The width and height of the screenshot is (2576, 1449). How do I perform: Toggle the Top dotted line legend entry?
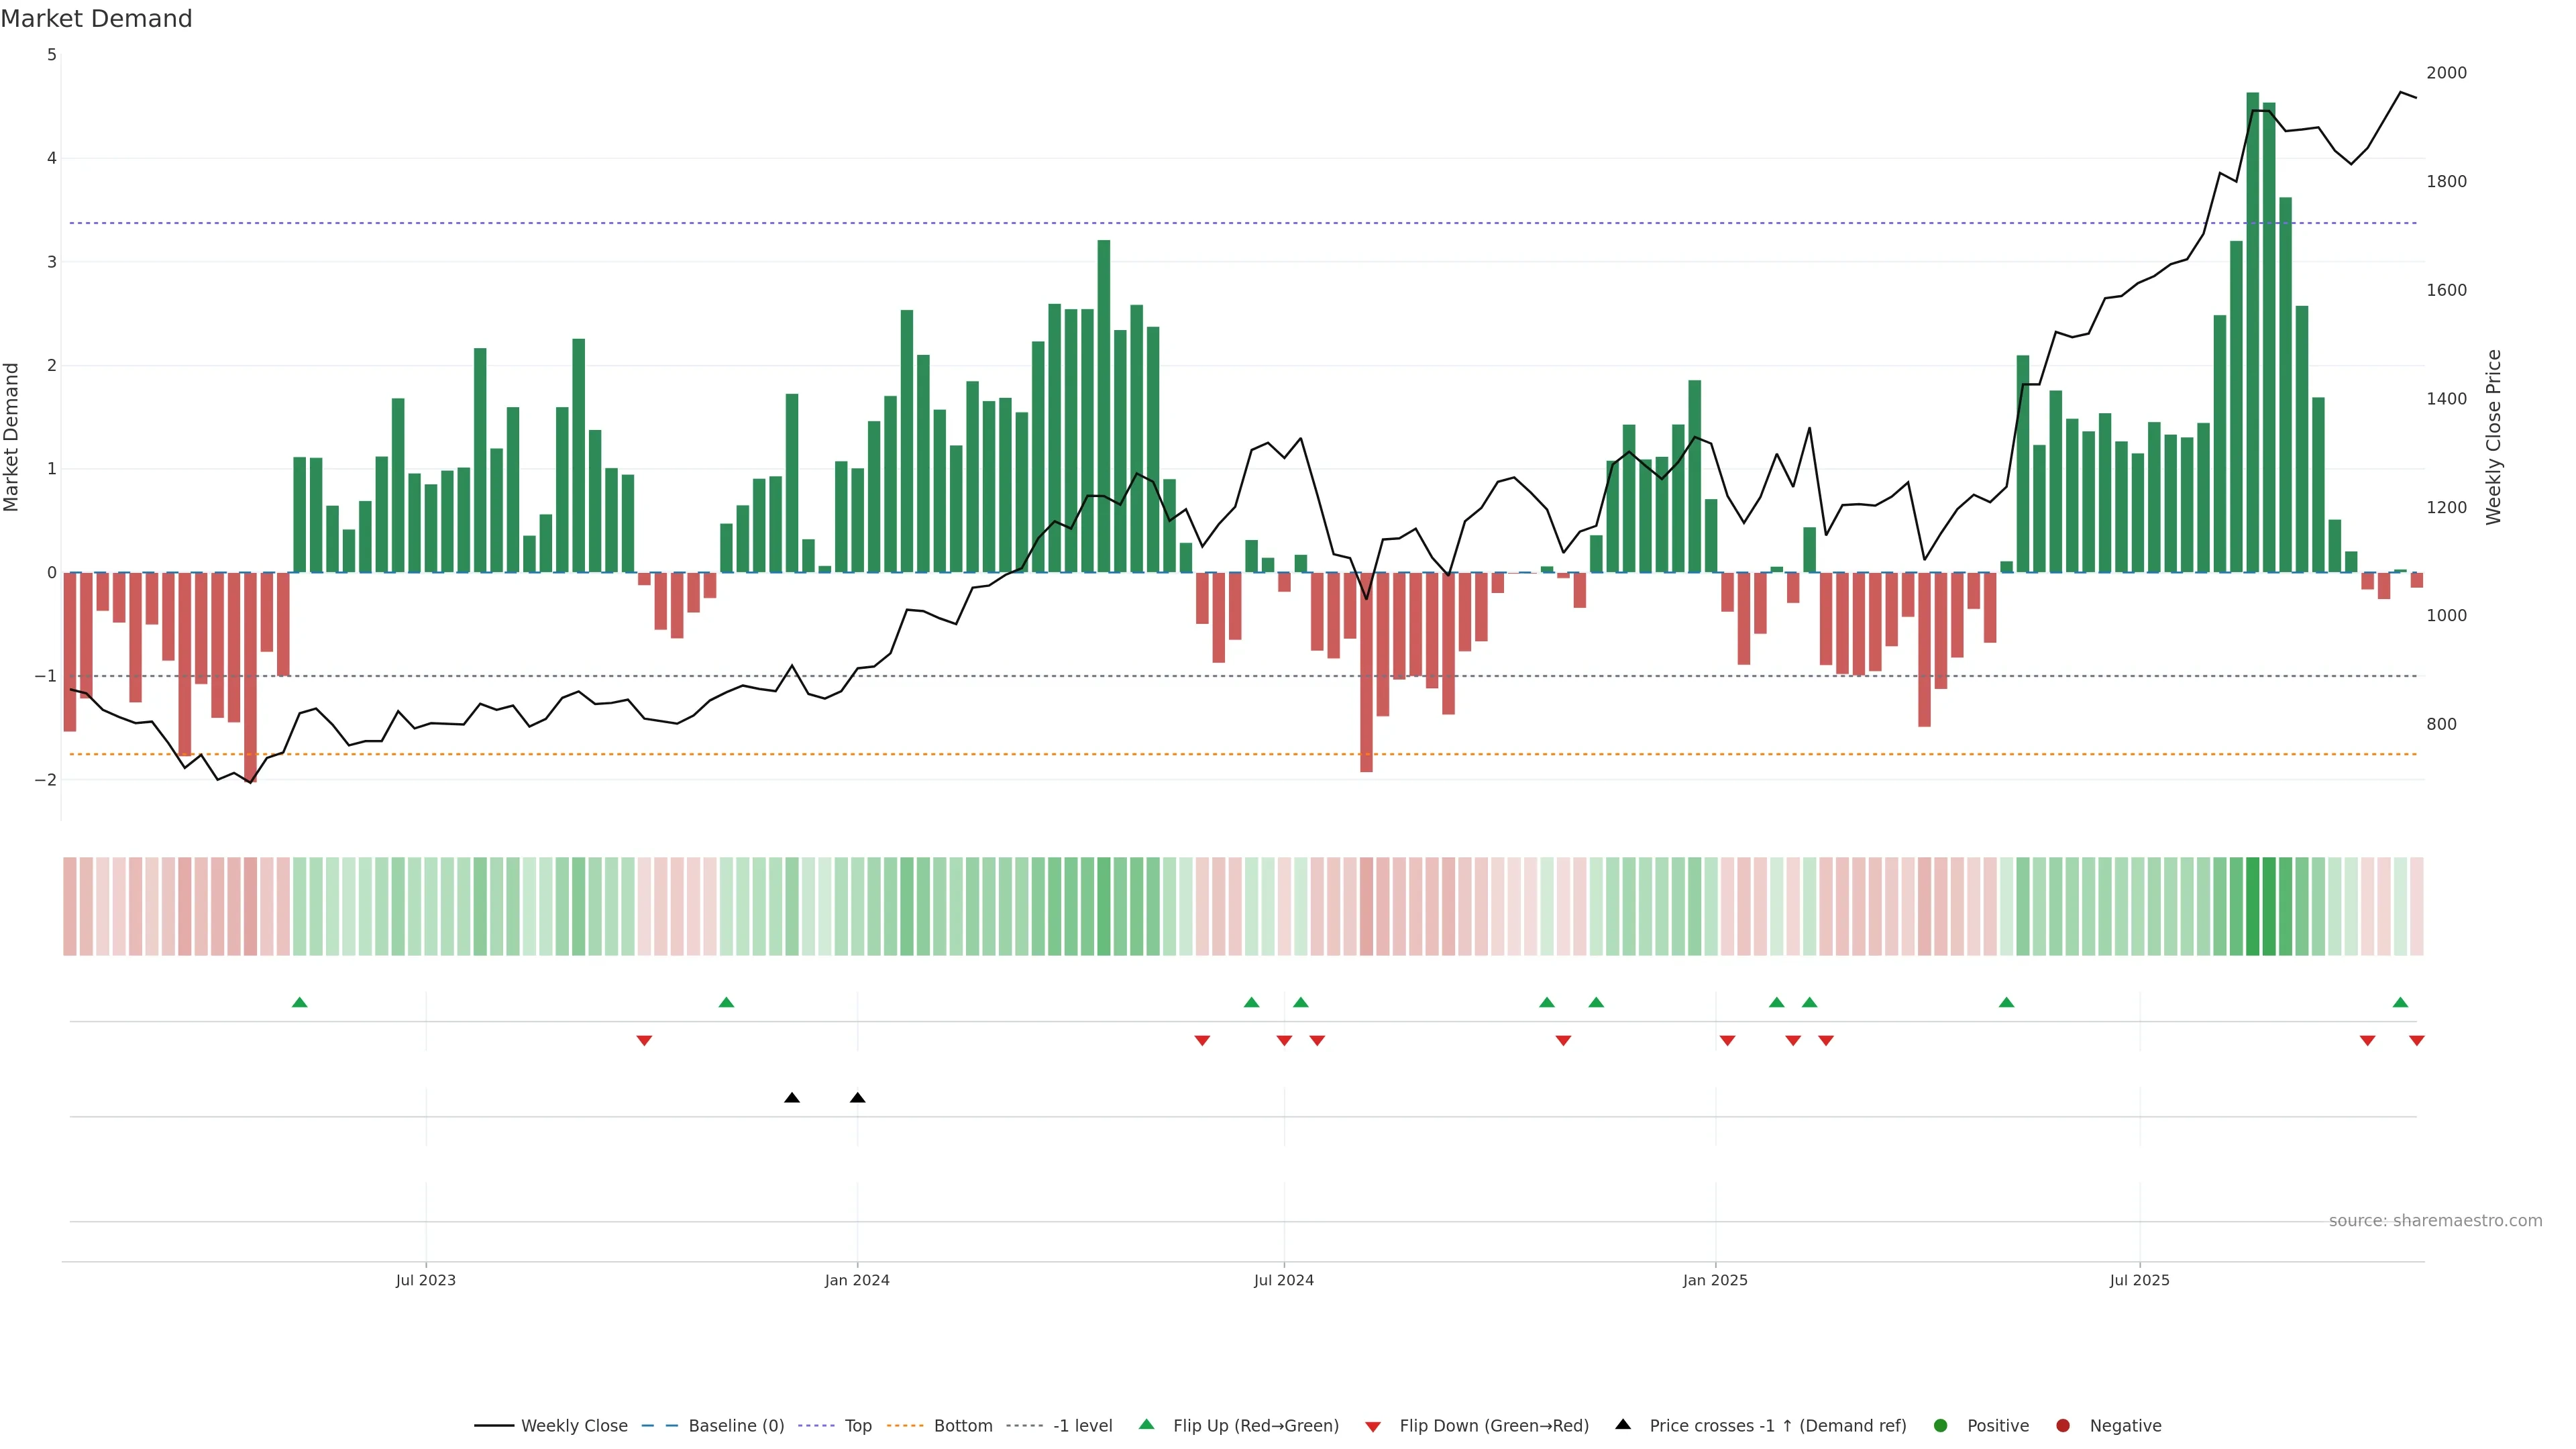pos(857,1425)
